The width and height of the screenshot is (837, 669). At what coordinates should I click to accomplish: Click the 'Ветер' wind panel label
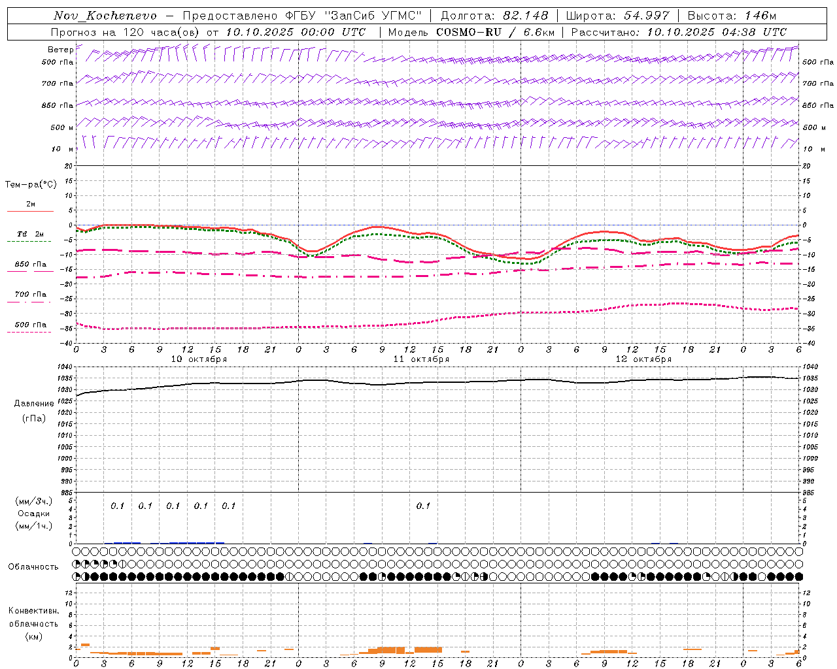pos(60,50)
